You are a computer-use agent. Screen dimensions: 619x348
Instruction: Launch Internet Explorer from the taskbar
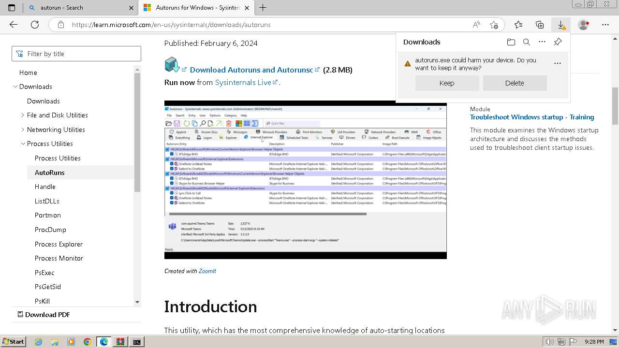(39, 342)
